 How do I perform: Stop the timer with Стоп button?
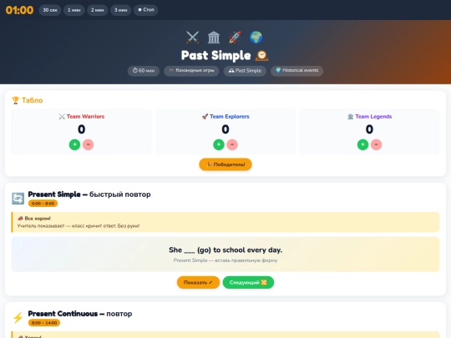146,10
